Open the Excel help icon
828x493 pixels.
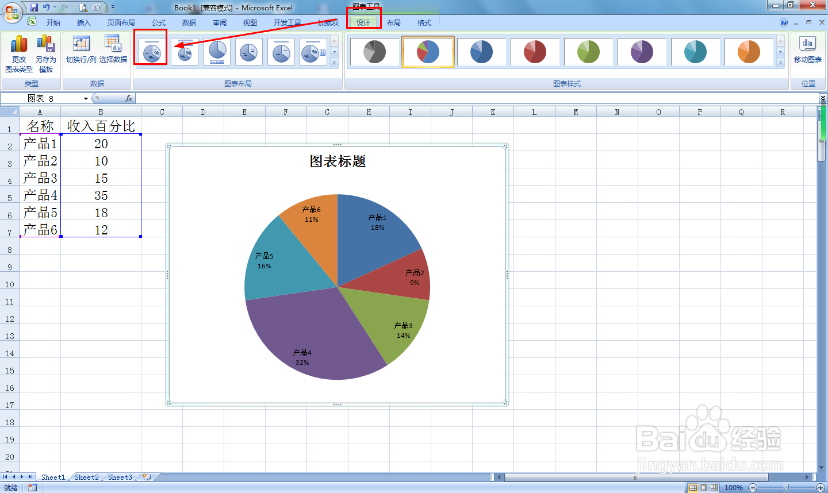pyautogui.click(x=784, y=22)
